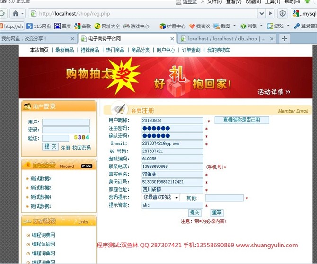The height and width of the screenshot is (264, 317).
Task: Click the 游戏 toolbar icon
Action: (270, 26)
